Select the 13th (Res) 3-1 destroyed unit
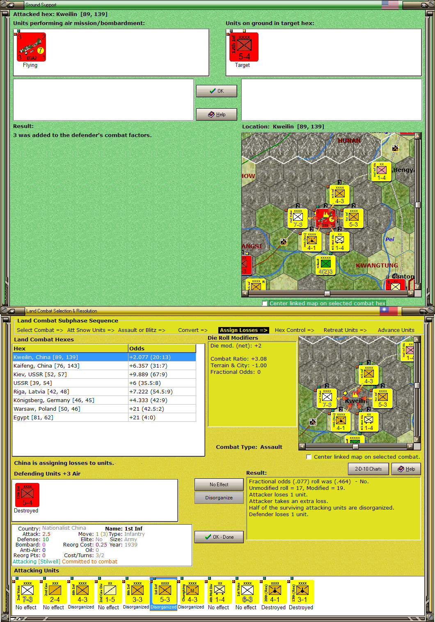This screenshot has height=622, width=435. click(x=302, y=592)
